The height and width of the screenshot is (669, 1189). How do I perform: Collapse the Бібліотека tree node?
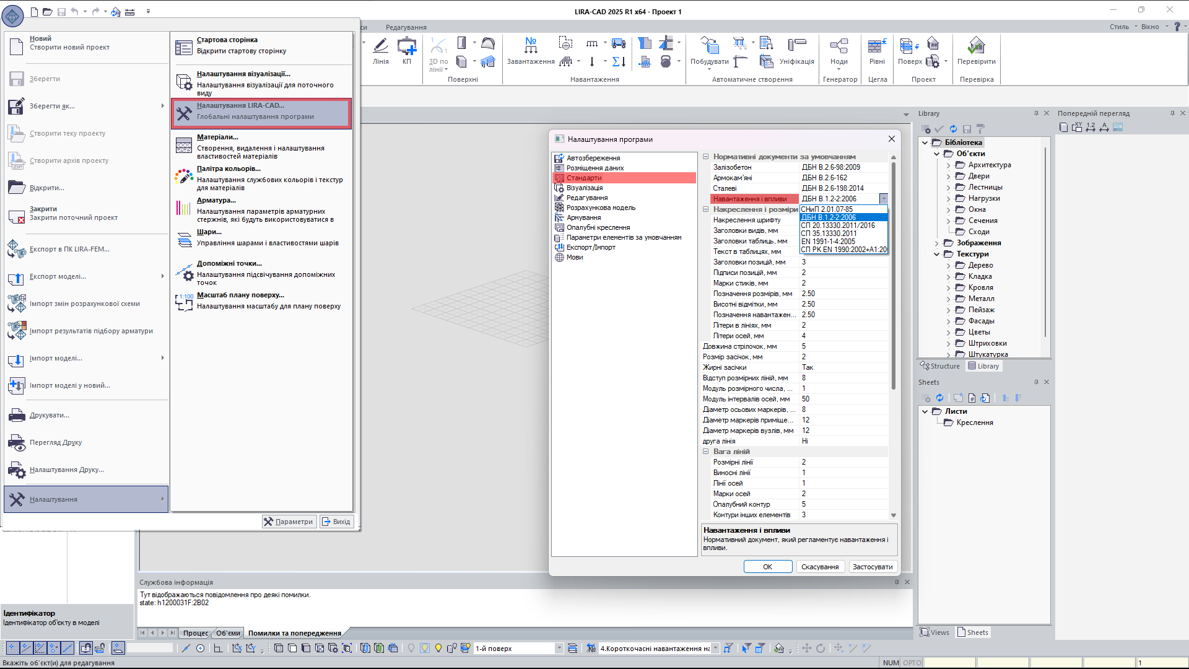coord(925,142)
